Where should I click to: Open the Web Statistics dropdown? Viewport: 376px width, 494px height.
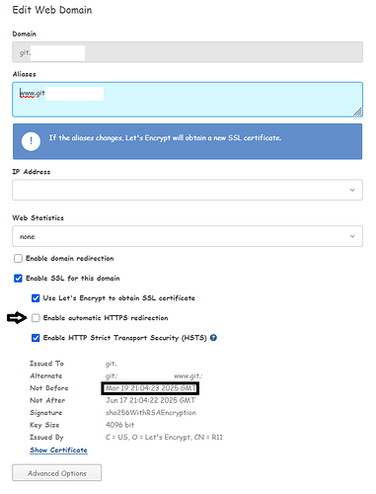188,236
